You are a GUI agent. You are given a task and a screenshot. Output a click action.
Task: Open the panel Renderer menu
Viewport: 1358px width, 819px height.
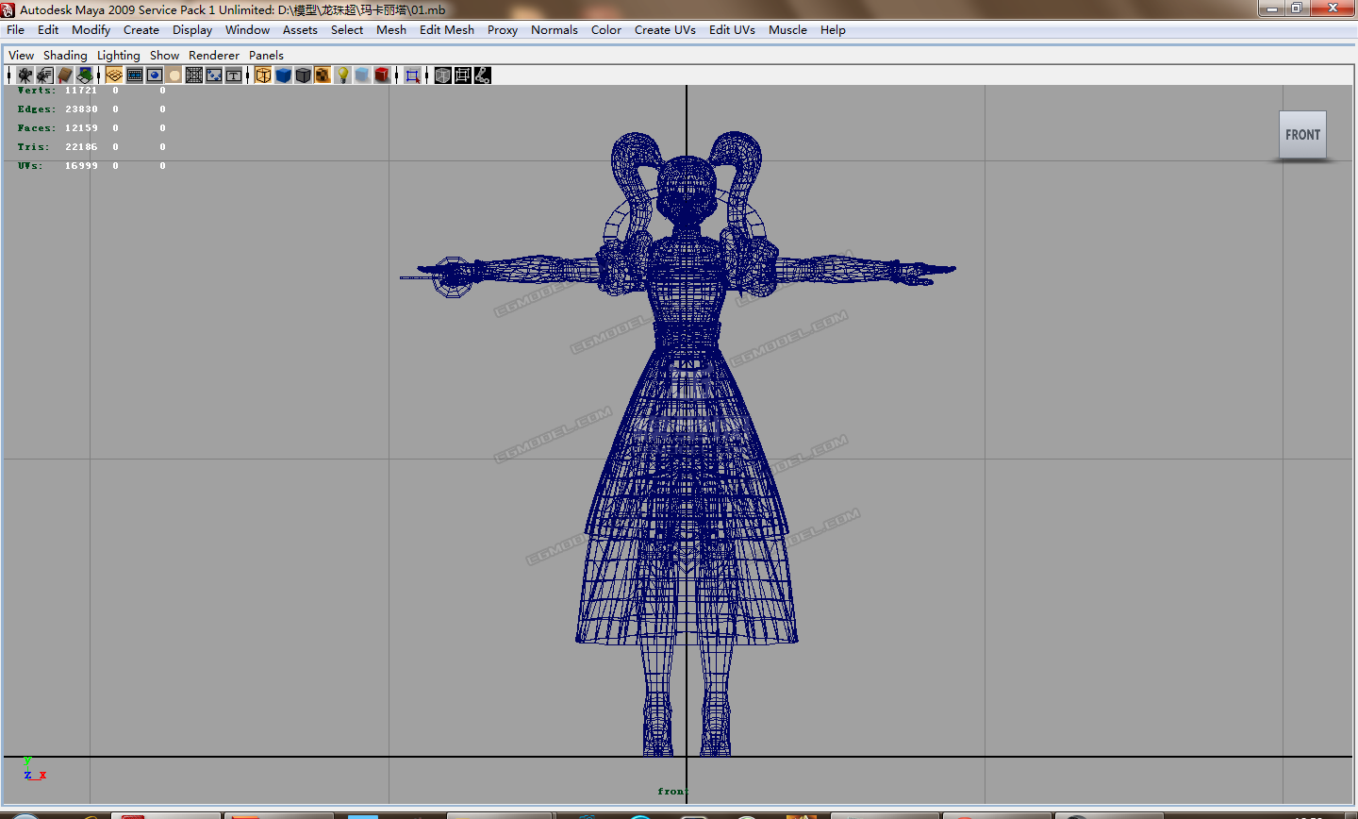coord(214,55)
